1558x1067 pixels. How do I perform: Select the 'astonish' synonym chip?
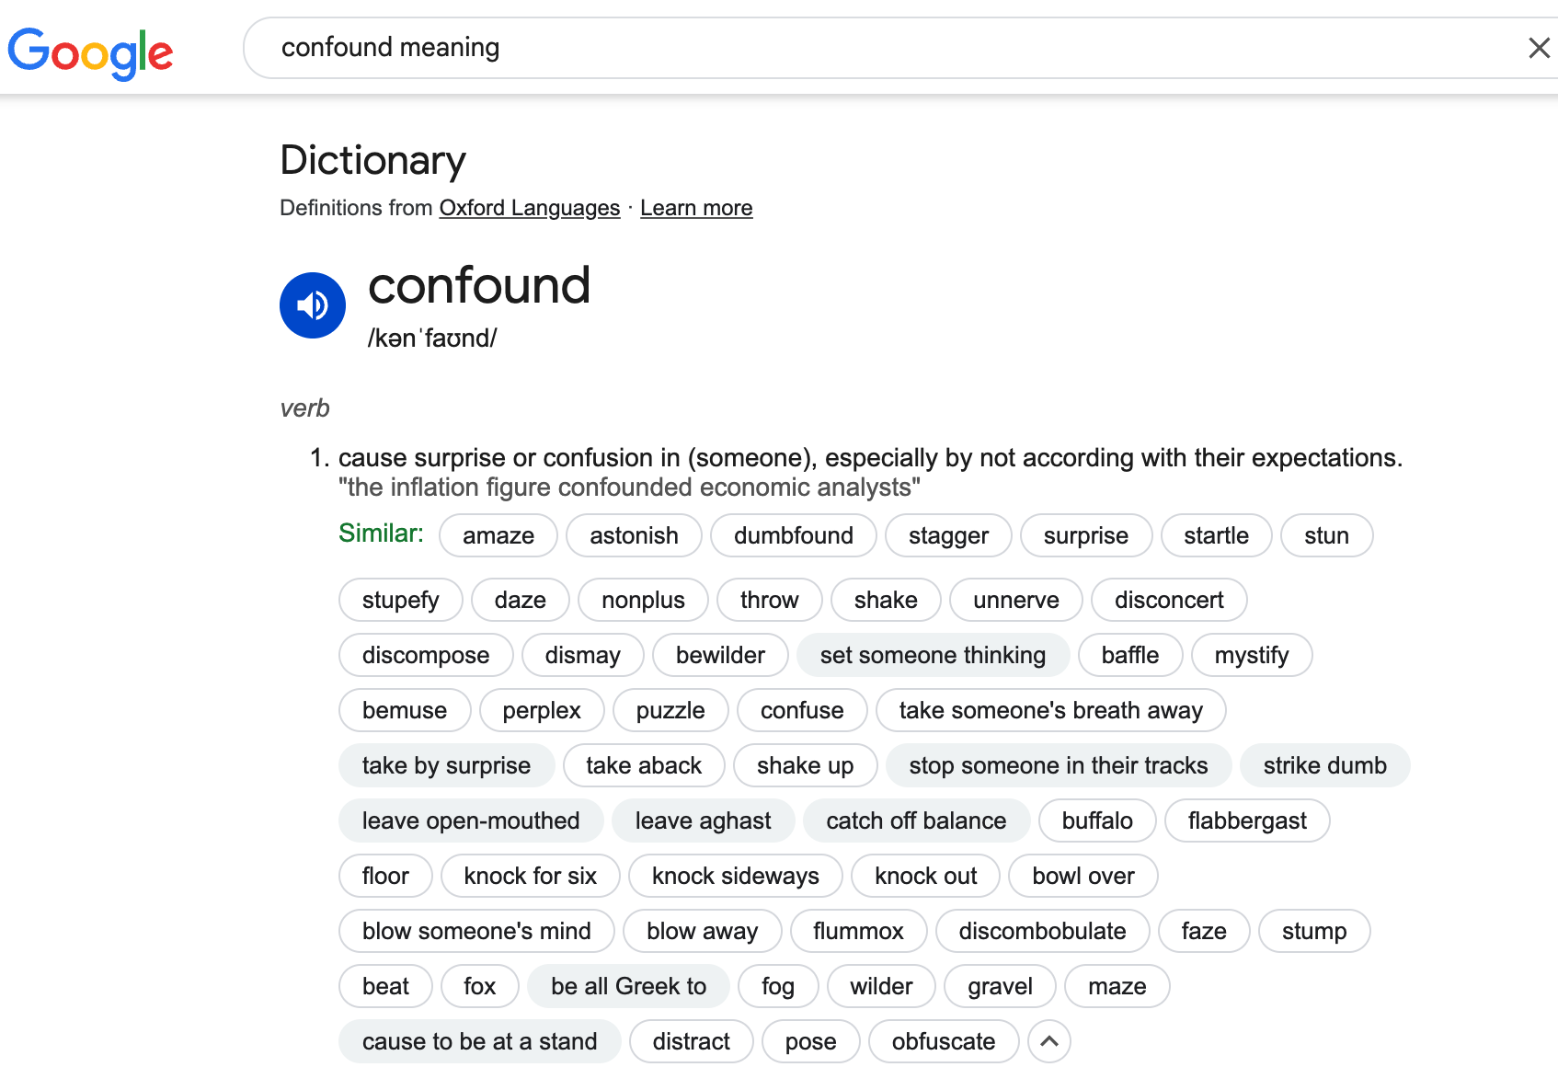pos(634,535)
